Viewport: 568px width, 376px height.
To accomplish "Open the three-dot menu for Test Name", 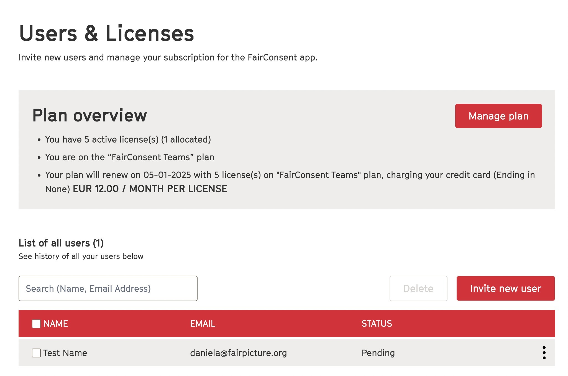I will [x=544, y=353].
